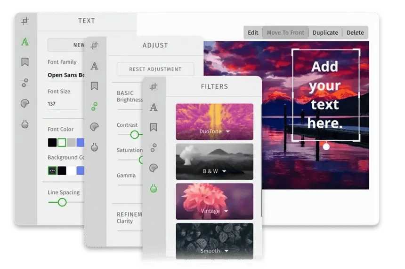Open adjust circles icon in Filters panel sidebar

pyautogui.click(x=154, y=147)
